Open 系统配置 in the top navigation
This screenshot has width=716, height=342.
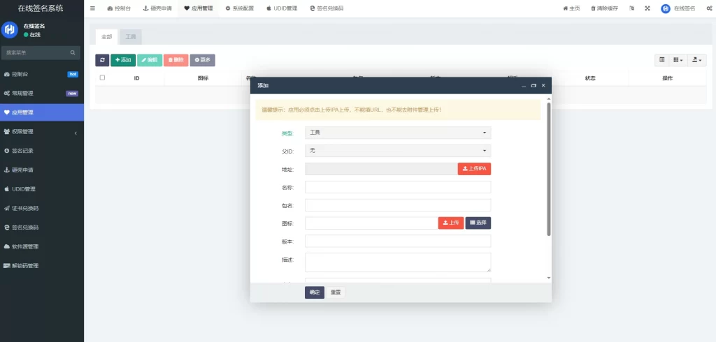click(x=239, y=8)
